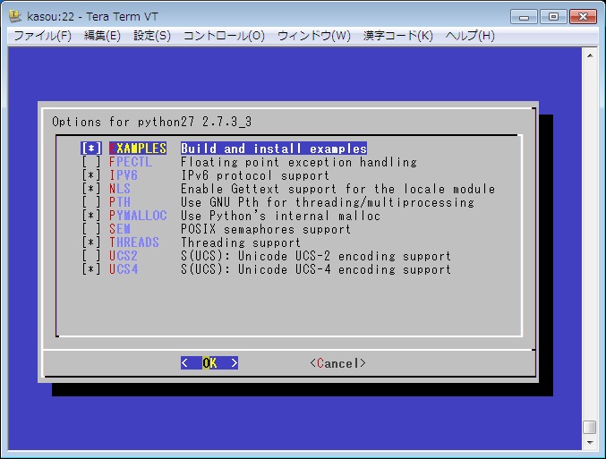Select the FPECTL option label
The width and height of the screenshot is (606, 459).
pyautogui.click(x=131, y=162)
